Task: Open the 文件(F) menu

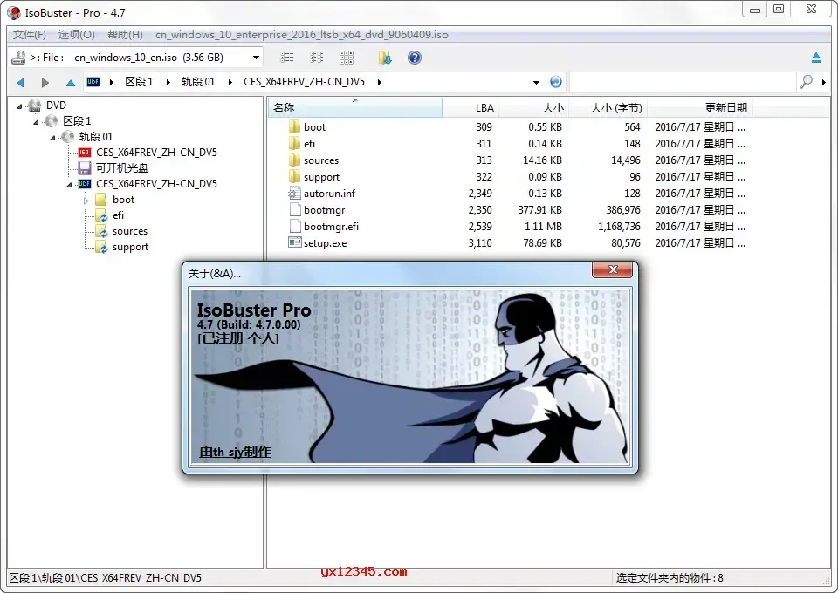Action: (x=30, y=35)
